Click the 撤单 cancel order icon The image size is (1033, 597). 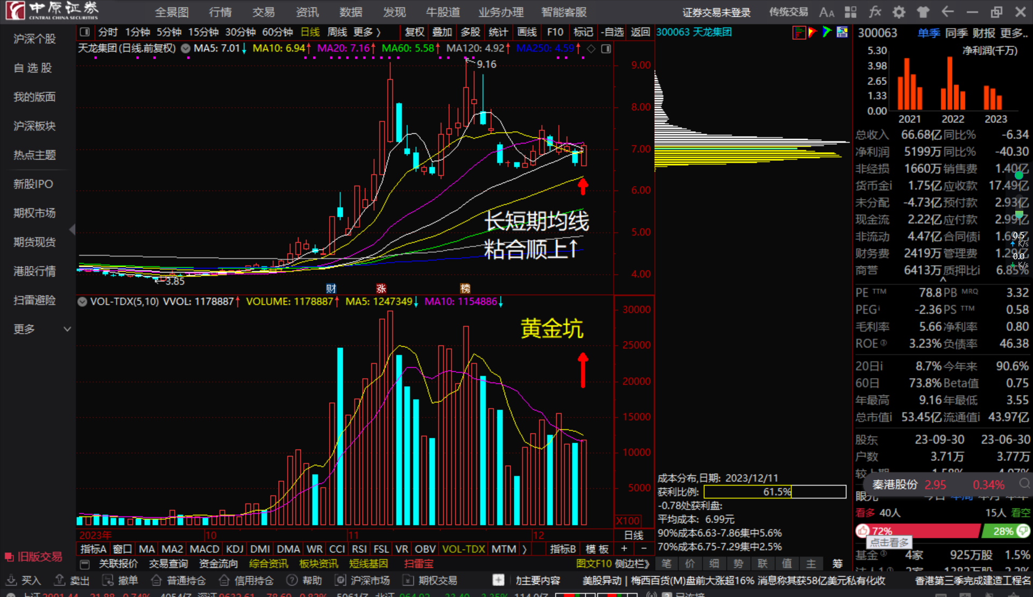108,580
